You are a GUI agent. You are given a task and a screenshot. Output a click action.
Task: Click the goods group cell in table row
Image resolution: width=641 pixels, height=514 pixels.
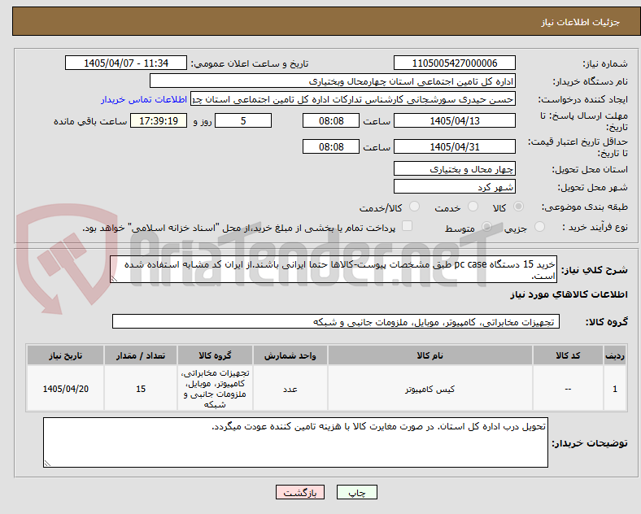coord(215,389)
